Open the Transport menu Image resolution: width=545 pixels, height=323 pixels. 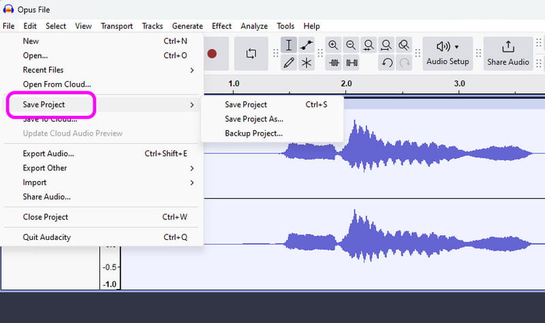(x=116, y=26)
